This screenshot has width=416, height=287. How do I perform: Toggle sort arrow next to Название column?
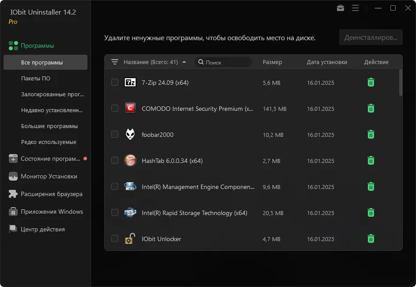(x=184, y=62)
